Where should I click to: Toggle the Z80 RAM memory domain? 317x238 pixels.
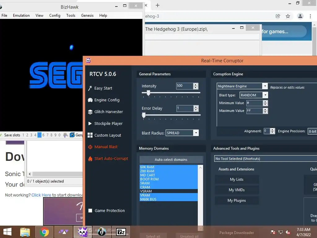[169, 171]
